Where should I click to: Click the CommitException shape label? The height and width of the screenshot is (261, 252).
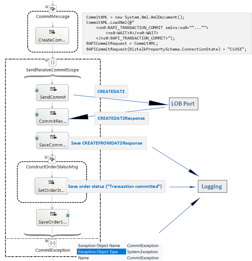(53, 250)
